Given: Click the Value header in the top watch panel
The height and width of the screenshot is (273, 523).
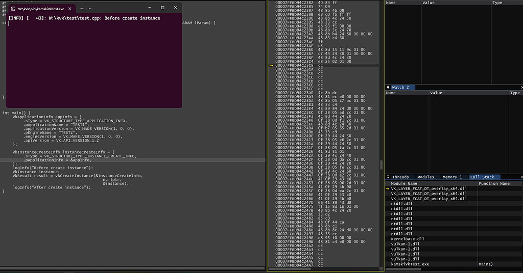Looking at the screenshot, I should coord(429,3).
